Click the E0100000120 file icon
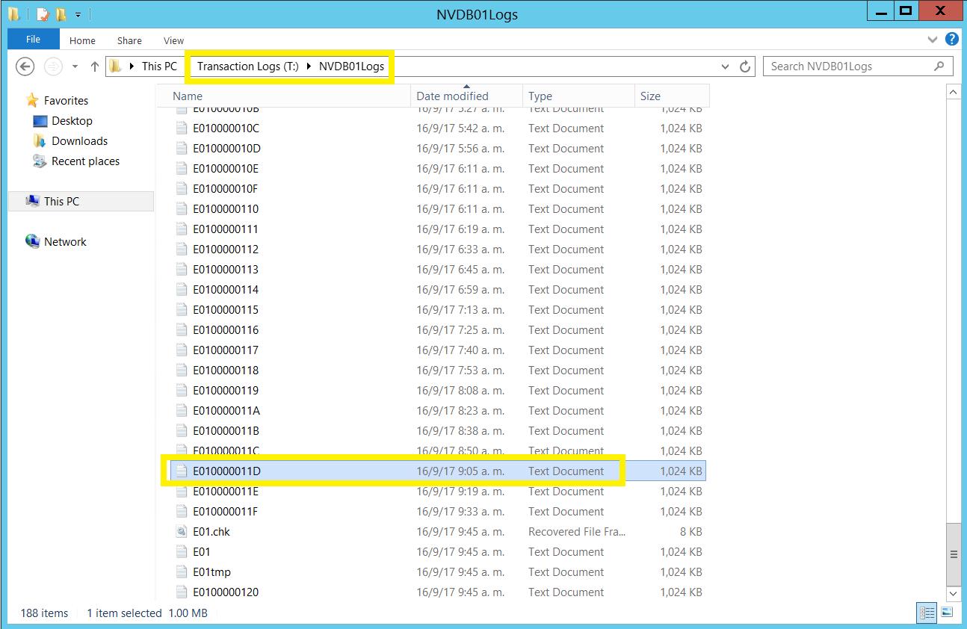 tap(181, 592)
